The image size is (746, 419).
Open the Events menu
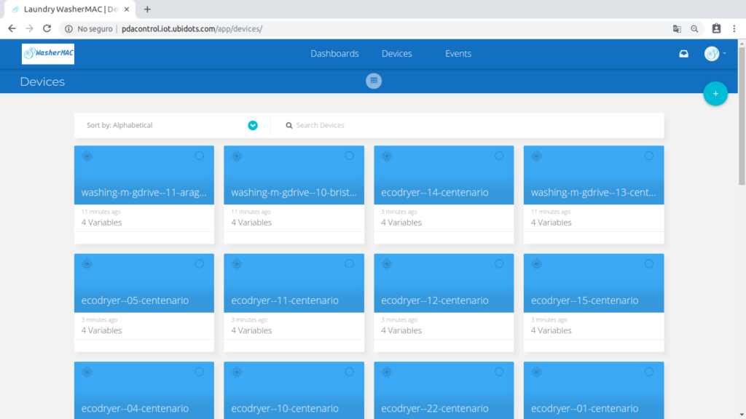click(x=458, y=54)
